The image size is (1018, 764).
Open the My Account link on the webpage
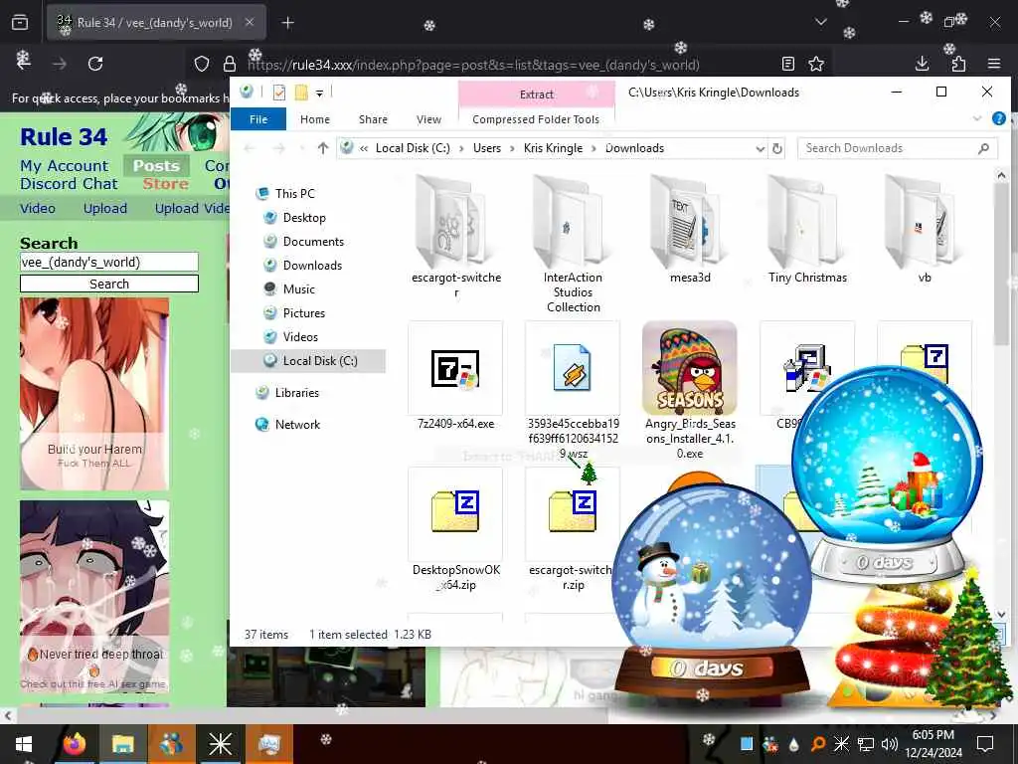pos(65,166)
